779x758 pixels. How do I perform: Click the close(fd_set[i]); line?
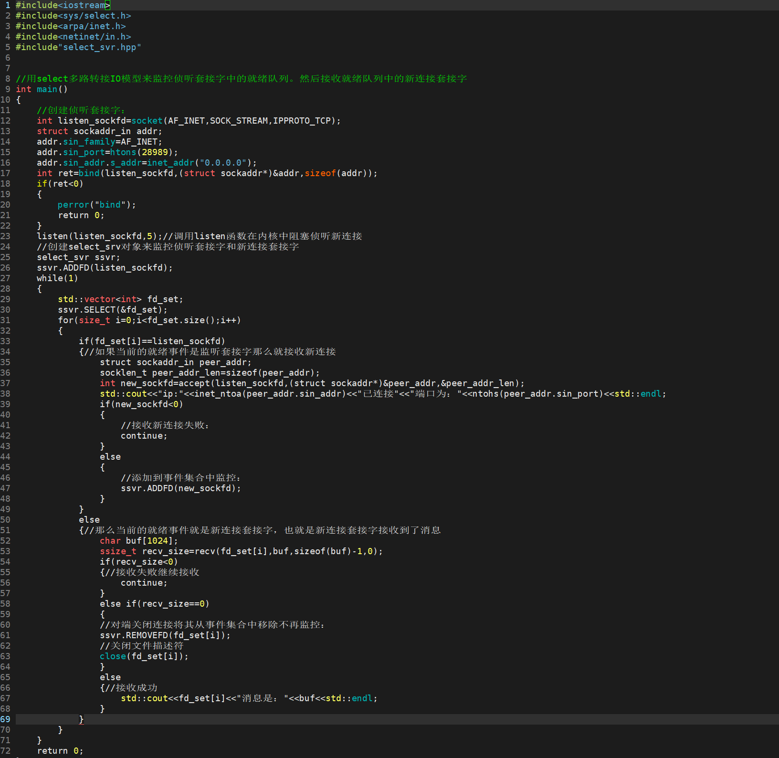(144, 656)
